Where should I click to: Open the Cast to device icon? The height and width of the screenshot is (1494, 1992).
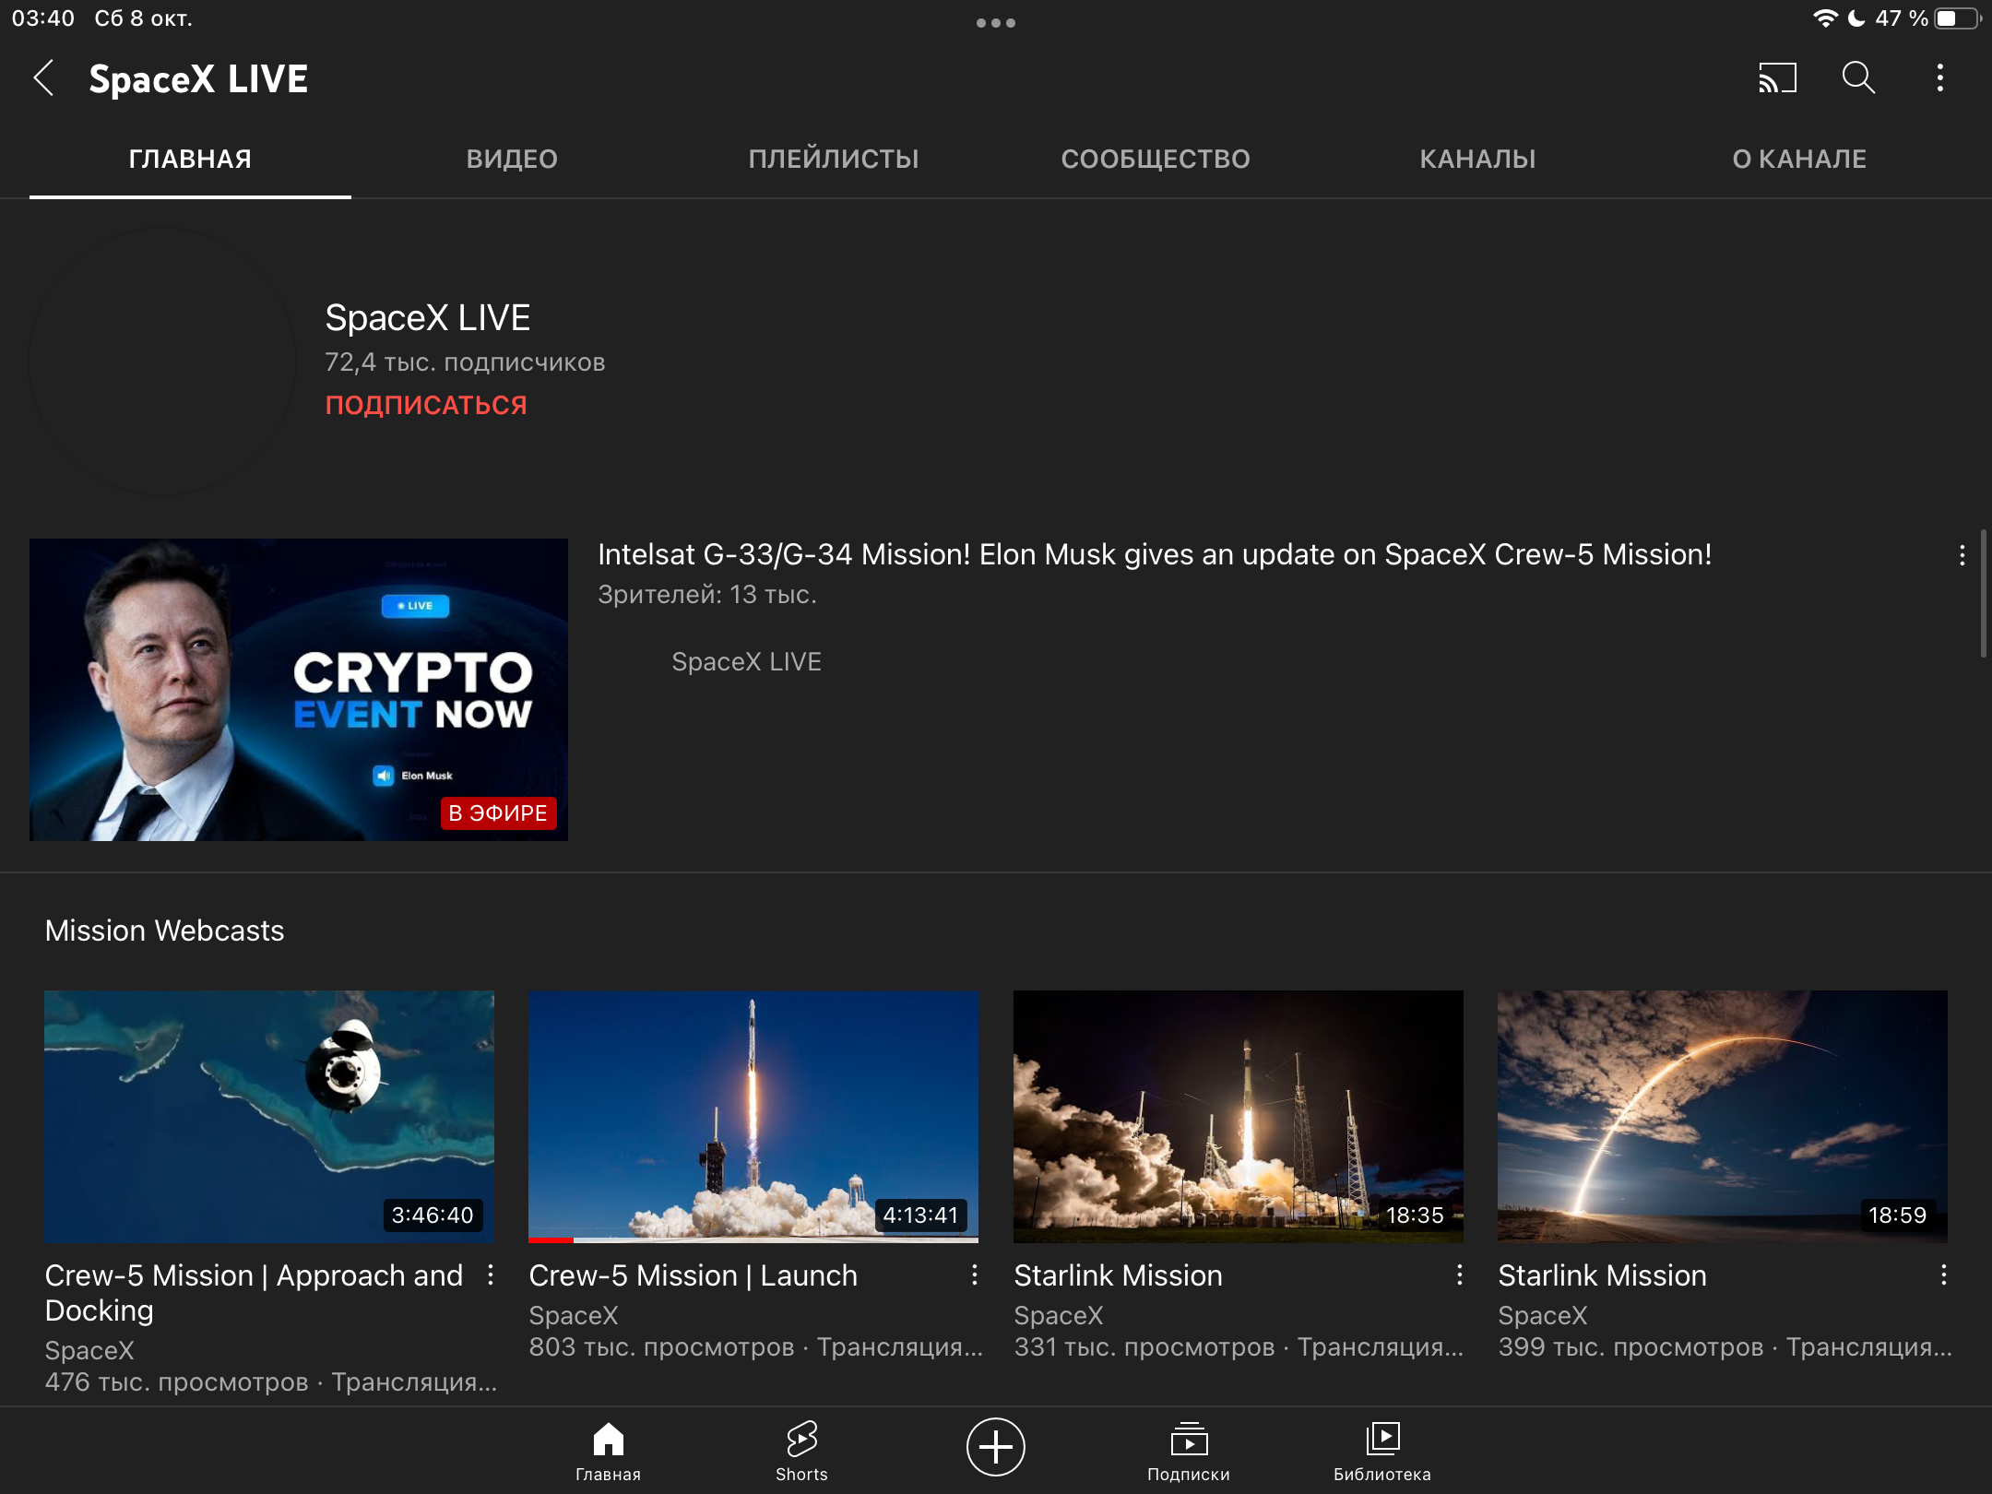click(x=1777, y=78)
